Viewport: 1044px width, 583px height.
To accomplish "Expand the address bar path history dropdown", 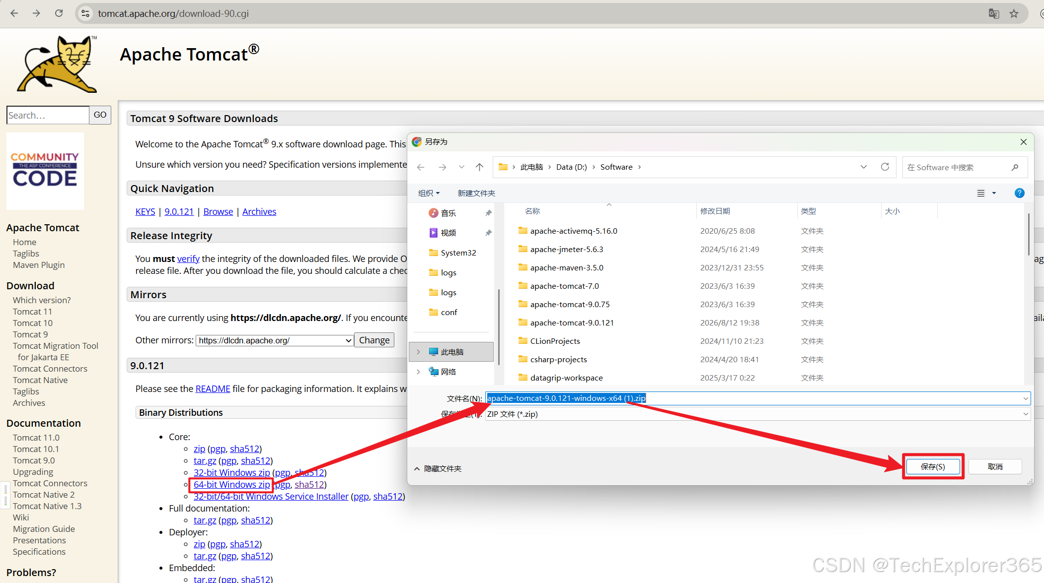I will pyautogui.click(x=864, y=167).
